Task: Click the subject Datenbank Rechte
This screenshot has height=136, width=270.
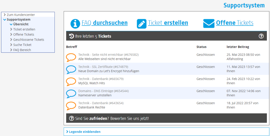Action: (91, 107)
